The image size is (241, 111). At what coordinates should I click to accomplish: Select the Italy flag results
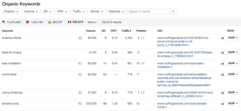[69, 22]
